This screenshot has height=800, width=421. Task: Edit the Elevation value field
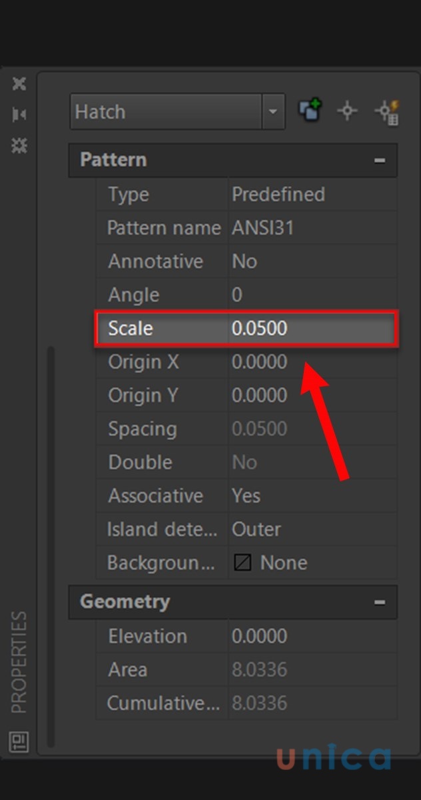(x=312, y=637)
